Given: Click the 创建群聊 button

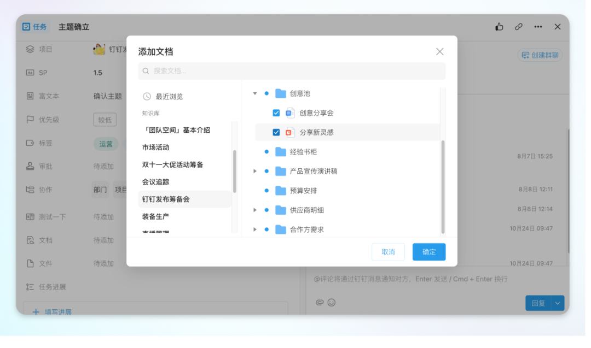Looking at the screenshot, I should (x=540, y=55).
